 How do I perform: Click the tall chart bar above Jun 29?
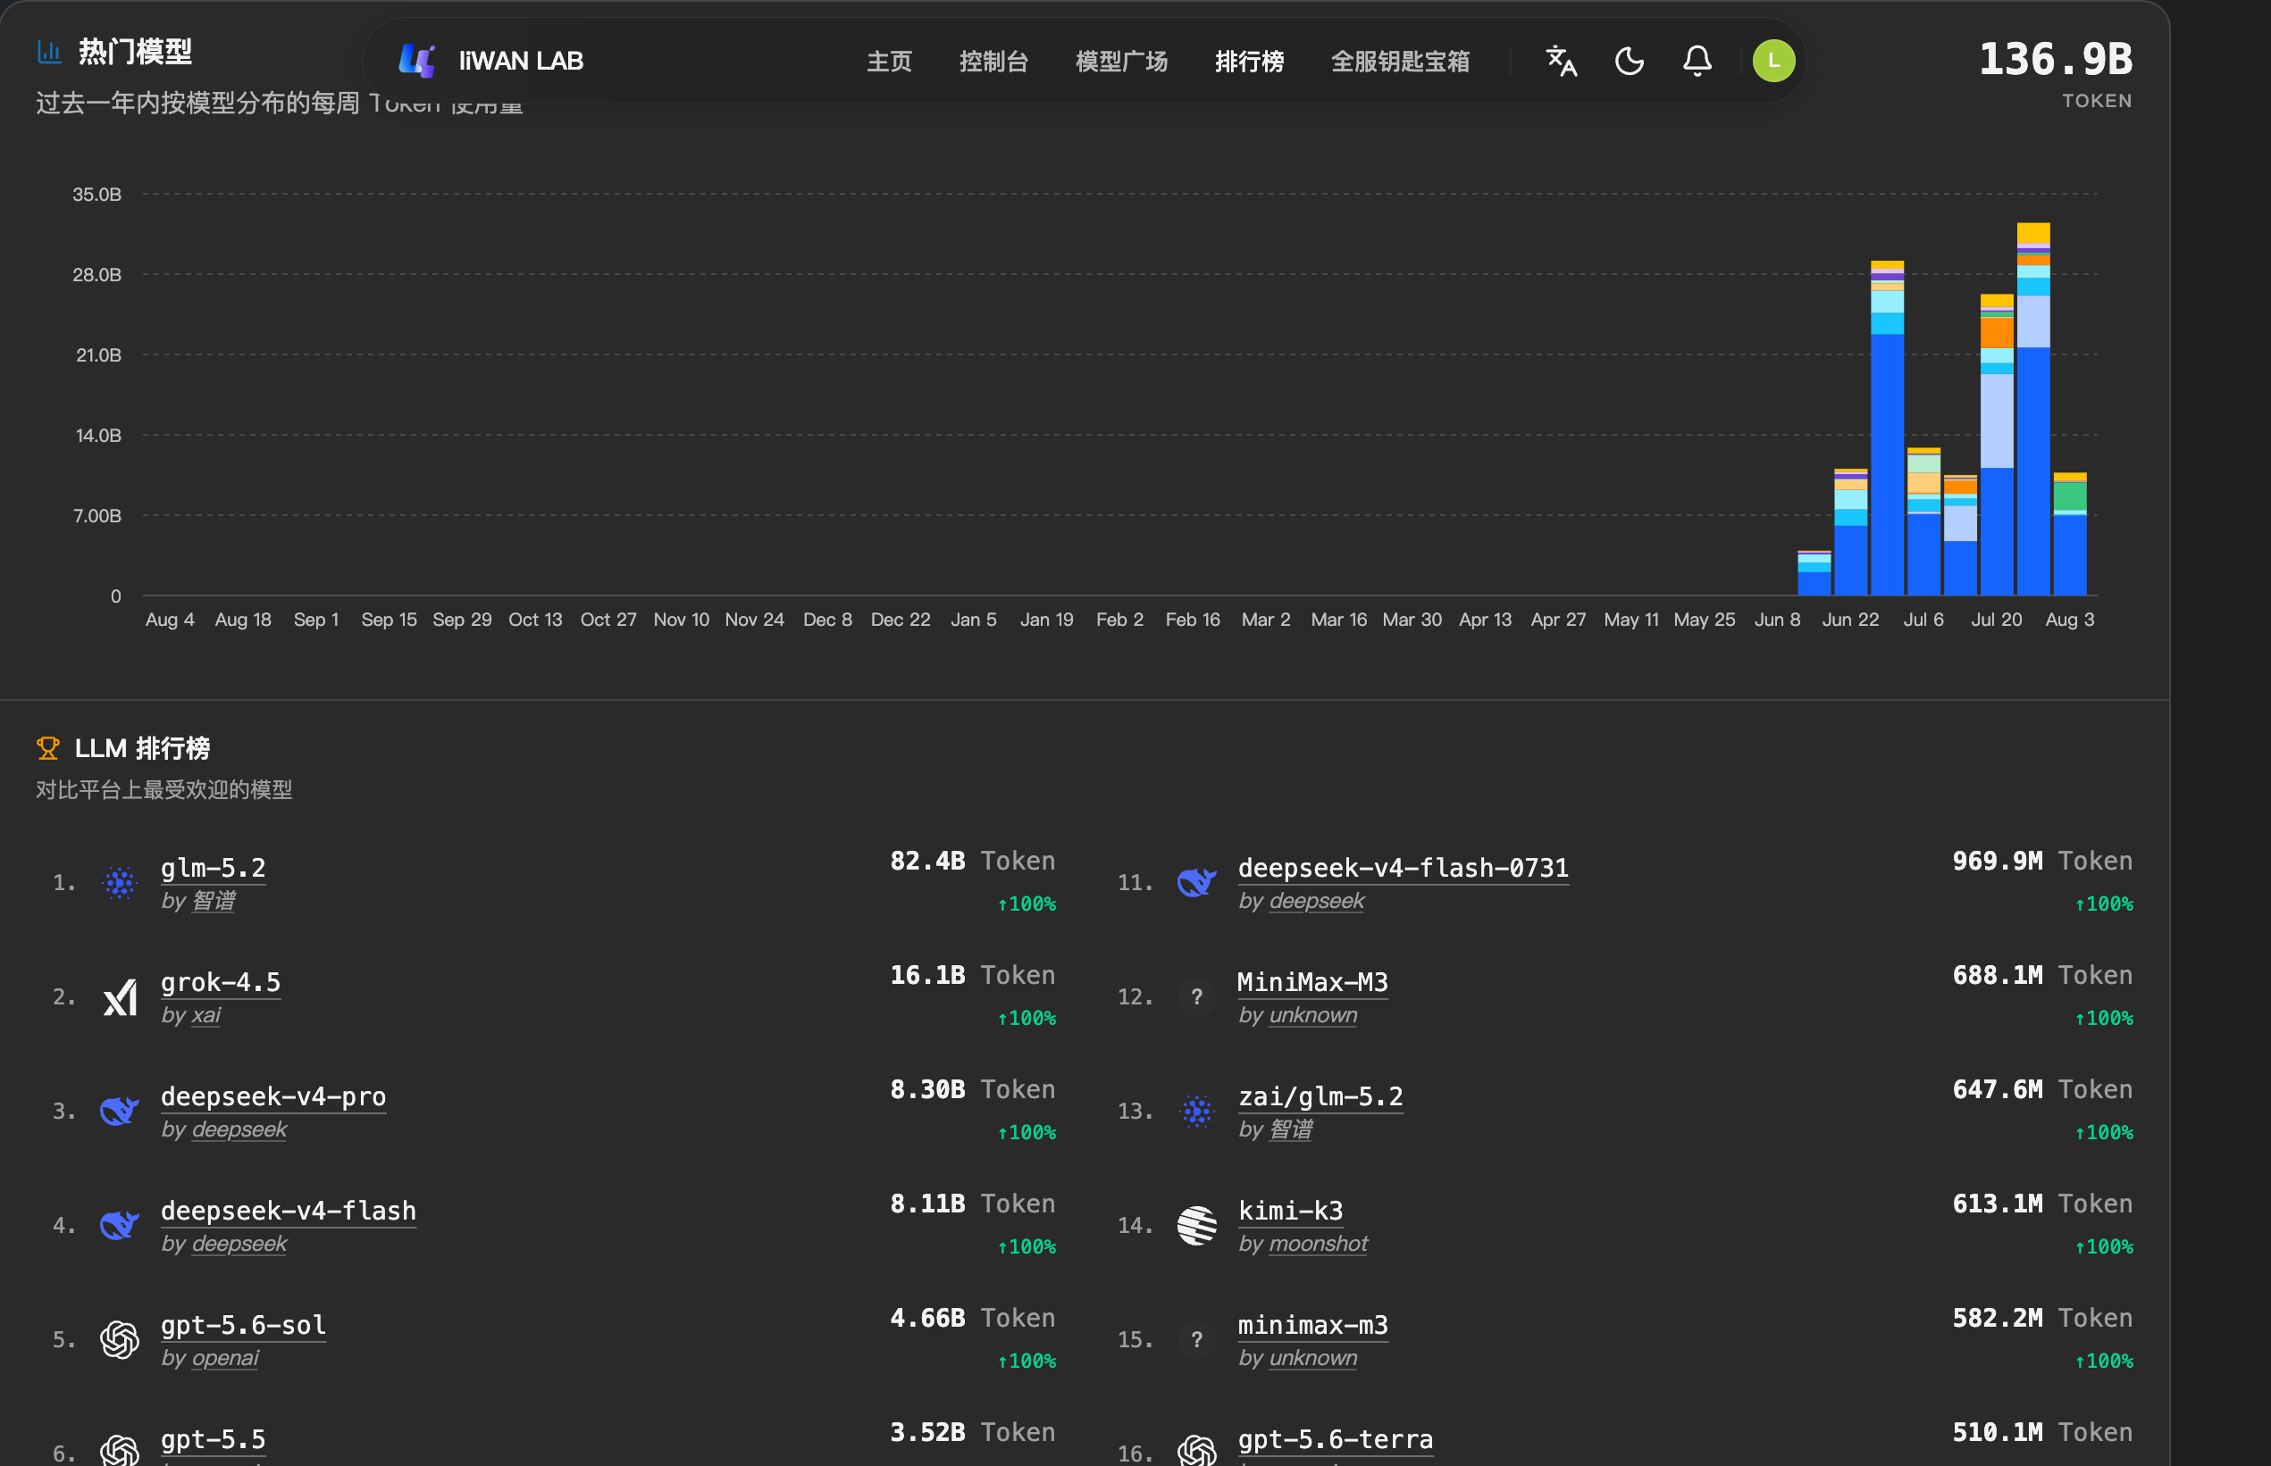[1887, 429]
